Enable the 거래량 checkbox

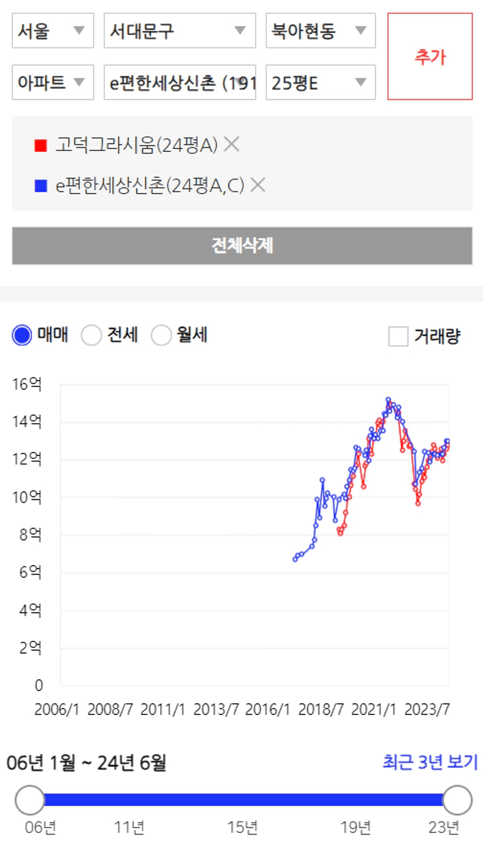(398, 337)
